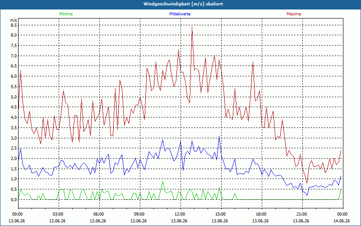Click the 6,0 y-axis value

tap(14, 76)
